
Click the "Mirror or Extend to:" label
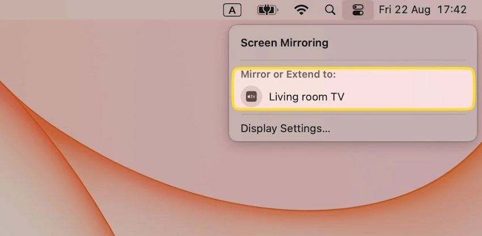288,74
